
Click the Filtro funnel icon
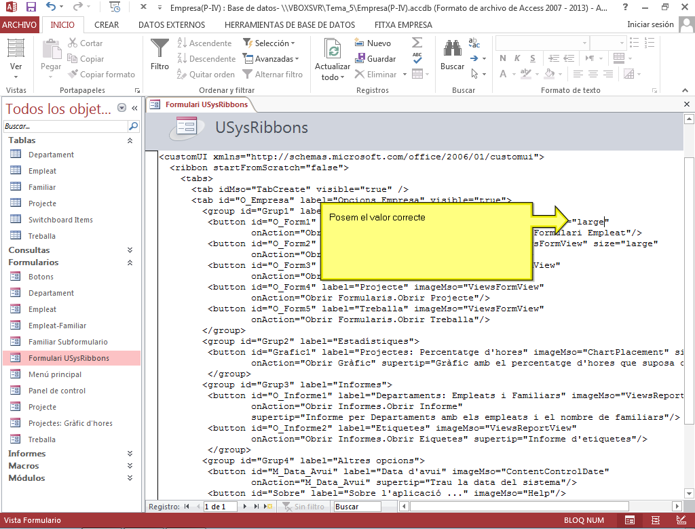(x=159, y=50)
